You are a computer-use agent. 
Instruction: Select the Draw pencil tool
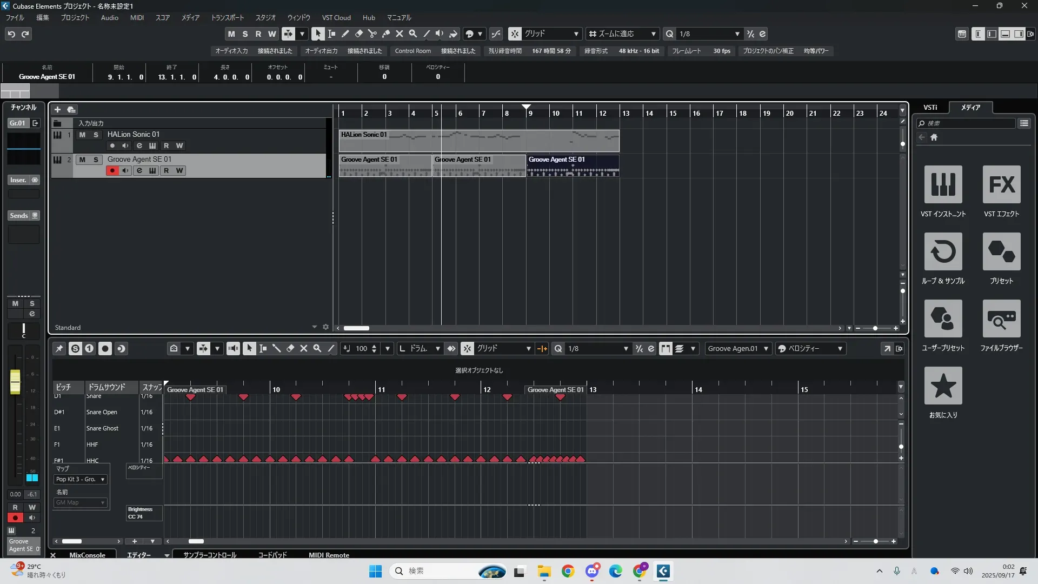pyautogui.click(x=345, y=34)
